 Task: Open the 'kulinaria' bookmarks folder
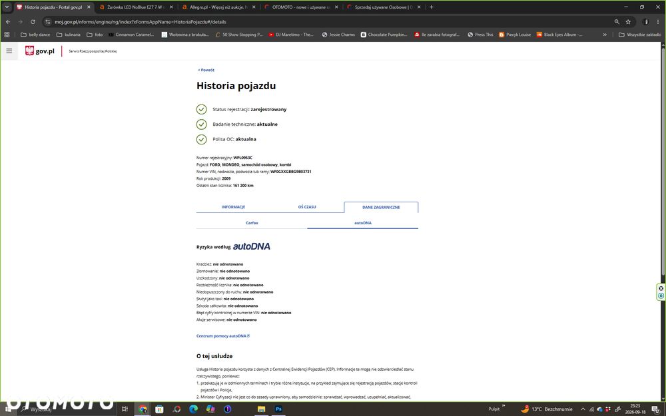69,35
